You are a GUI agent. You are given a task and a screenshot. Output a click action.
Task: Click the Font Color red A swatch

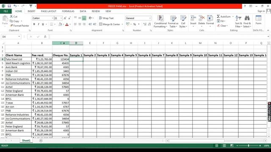[67, 24]
